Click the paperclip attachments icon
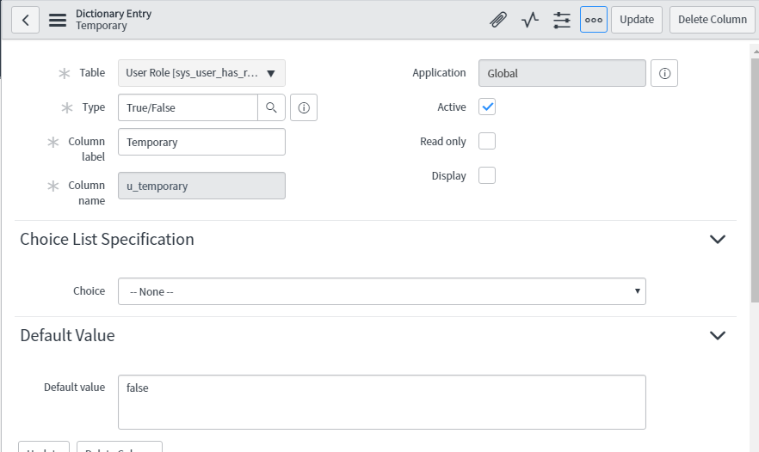Image resolution: width=759 pixels, height=452 pixels. (498, 20)
